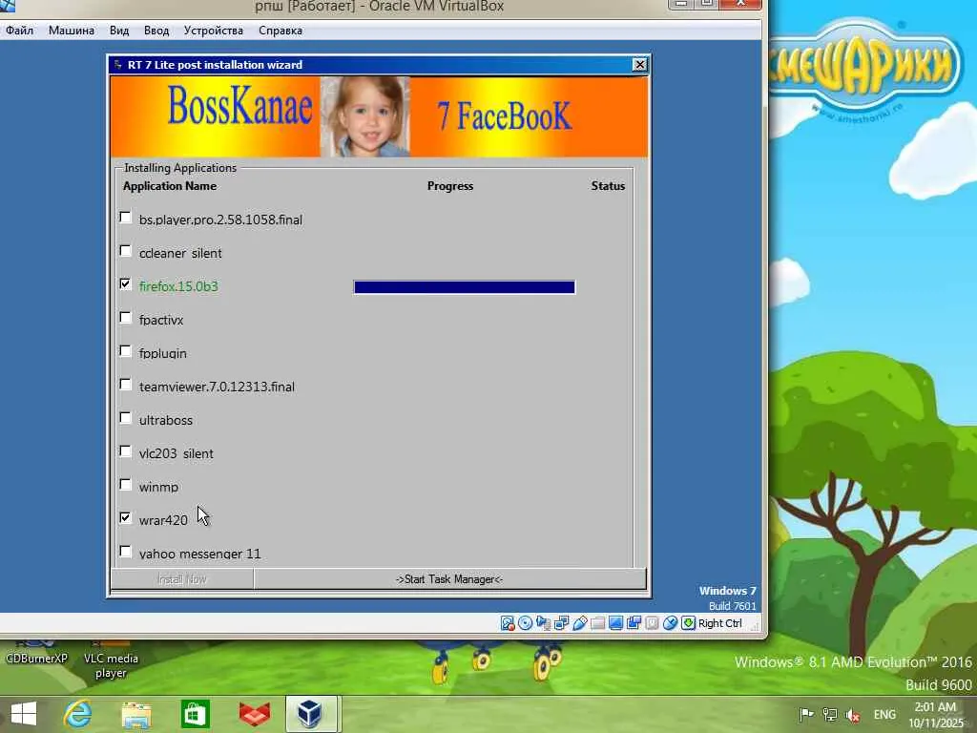The width and height of the screenshot is (977, 733).
Task: Check the yahoo messenger 11 checkbox
Action: point(125,552)
